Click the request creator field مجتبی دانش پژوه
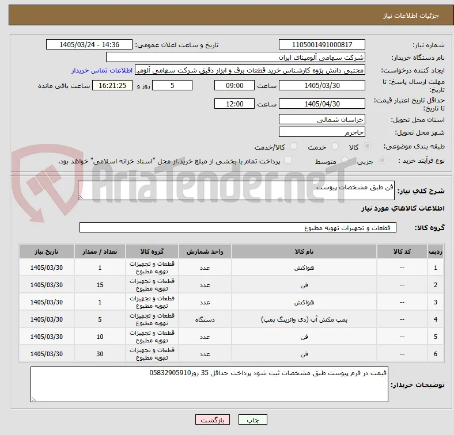This screenshot has width=454, height=435. [250, 70]
